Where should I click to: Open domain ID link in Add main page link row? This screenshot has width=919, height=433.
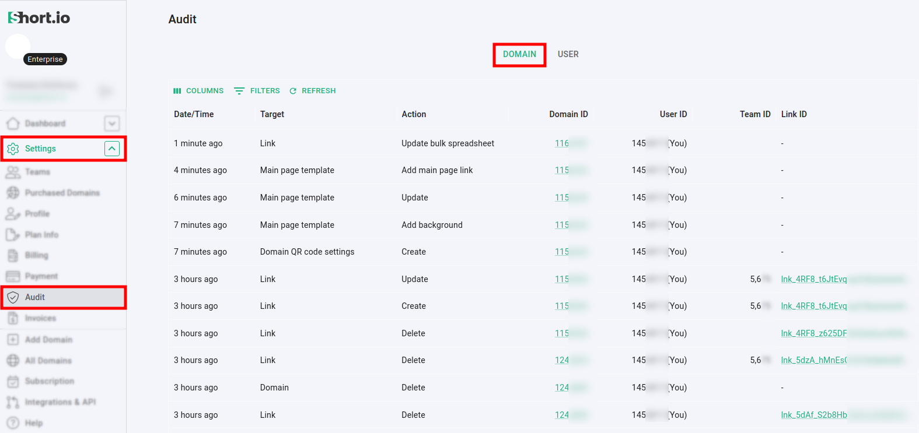(571, 170)
